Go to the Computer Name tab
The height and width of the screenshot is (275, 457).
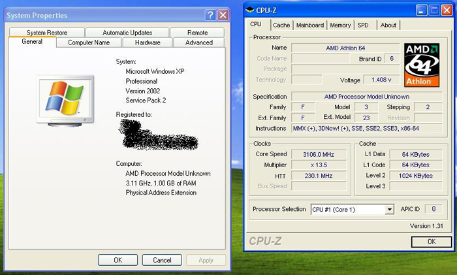[89, 42]
